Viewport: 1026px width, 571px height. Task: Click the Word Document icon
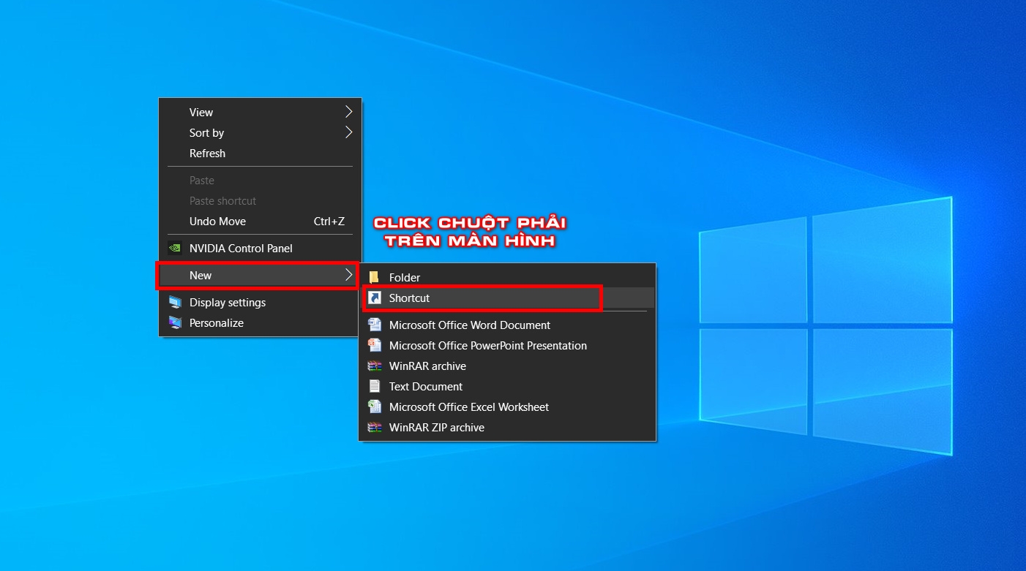375,325
